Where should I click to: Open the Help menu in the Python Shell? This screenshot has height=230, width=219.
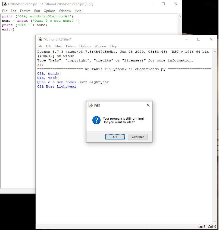(x=114, y=46)
